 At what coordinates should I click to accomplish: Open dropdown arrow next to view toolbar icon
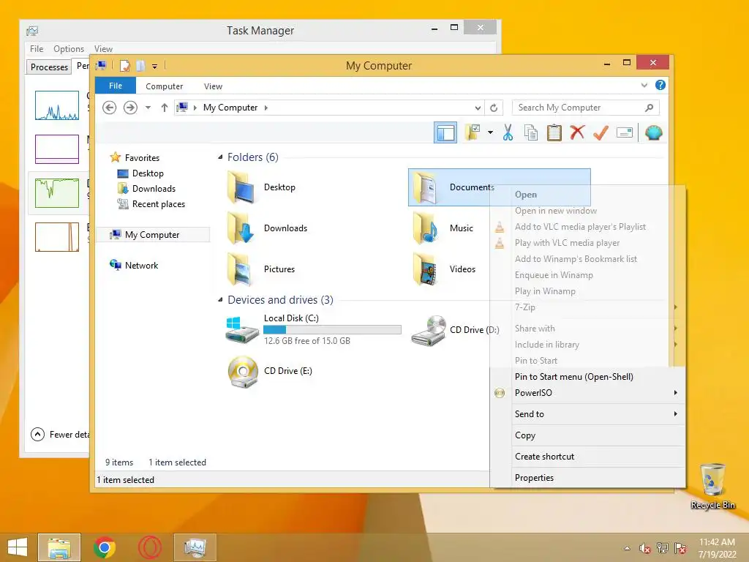click(490, 132)
